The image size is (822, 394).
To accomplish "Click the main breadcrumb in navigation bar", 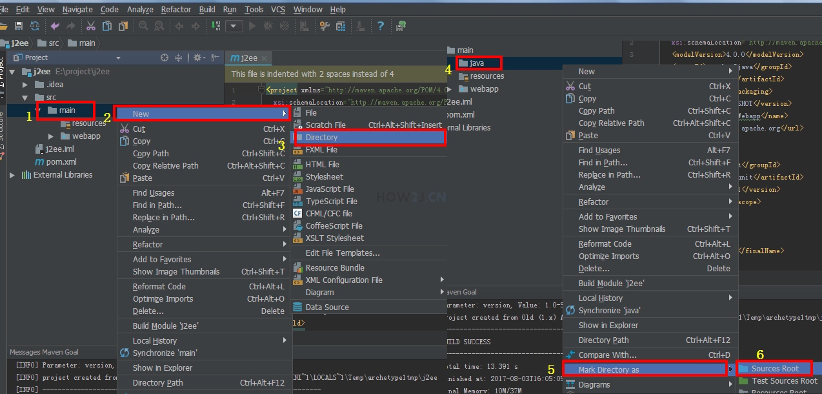I will [x=82, y=43].
